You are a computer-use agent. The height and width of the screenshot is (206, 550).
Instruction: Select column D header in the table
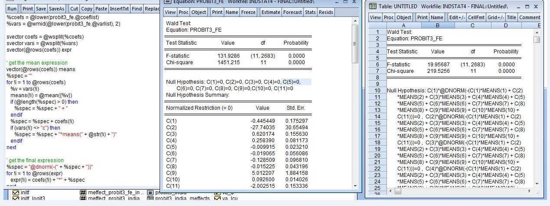[x=506, y=26]
